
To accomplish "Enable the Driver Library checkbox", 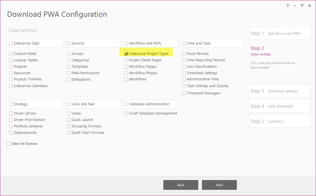I will point(11,114).
